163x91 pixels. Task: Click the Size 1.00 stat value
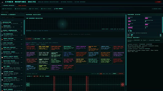[x=130, y=31]
